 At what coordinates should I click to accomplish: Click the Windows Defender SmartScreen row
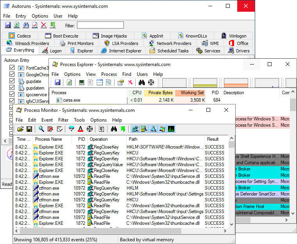(263, 194)
